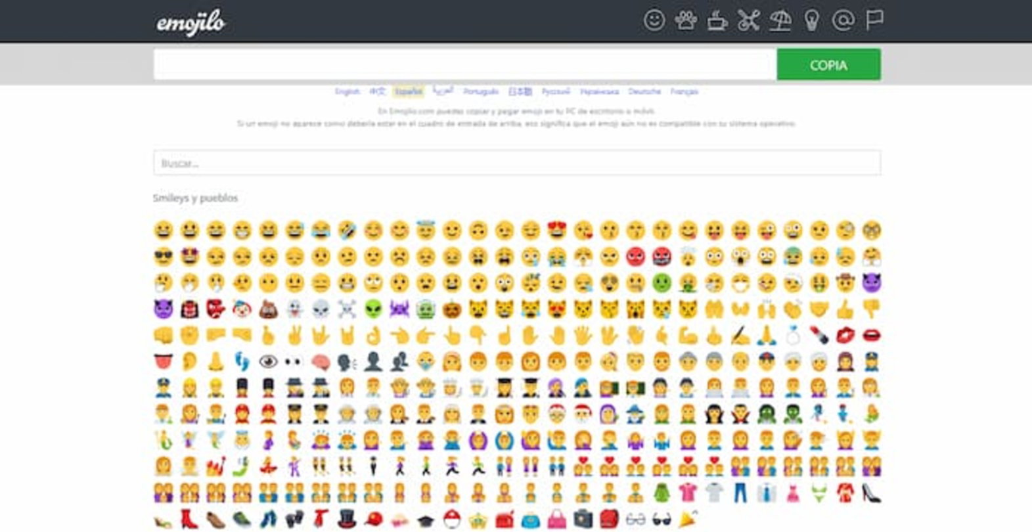Switch language to Deutsche
This screenshot has width=1032, height=532.
(644, 91)
